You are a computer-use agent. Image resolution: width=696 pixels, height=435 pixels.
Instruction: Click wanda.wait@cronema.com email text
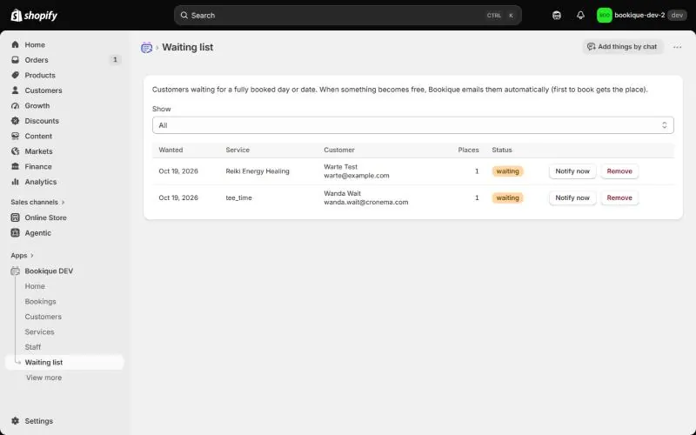click(x=365, y=202)
